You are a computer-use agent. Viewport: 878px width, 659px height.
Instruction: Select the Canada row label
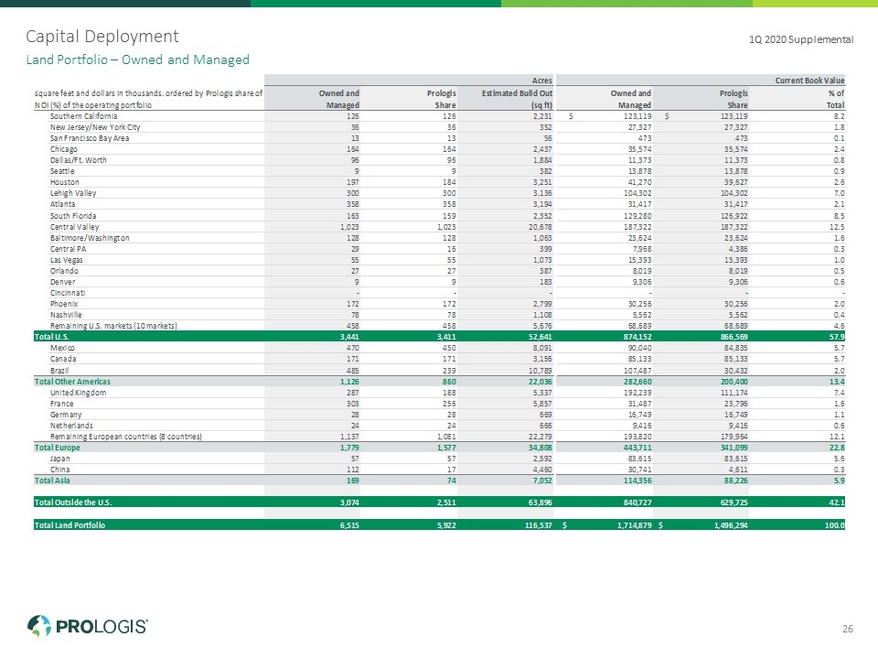point(63,359)
